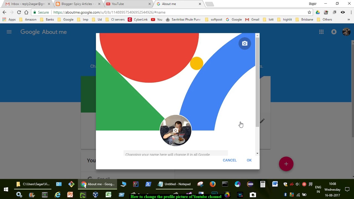Open the Amazon bookmark folder
This screenshot has width=354, height=199.
click(x=28, y=20)
